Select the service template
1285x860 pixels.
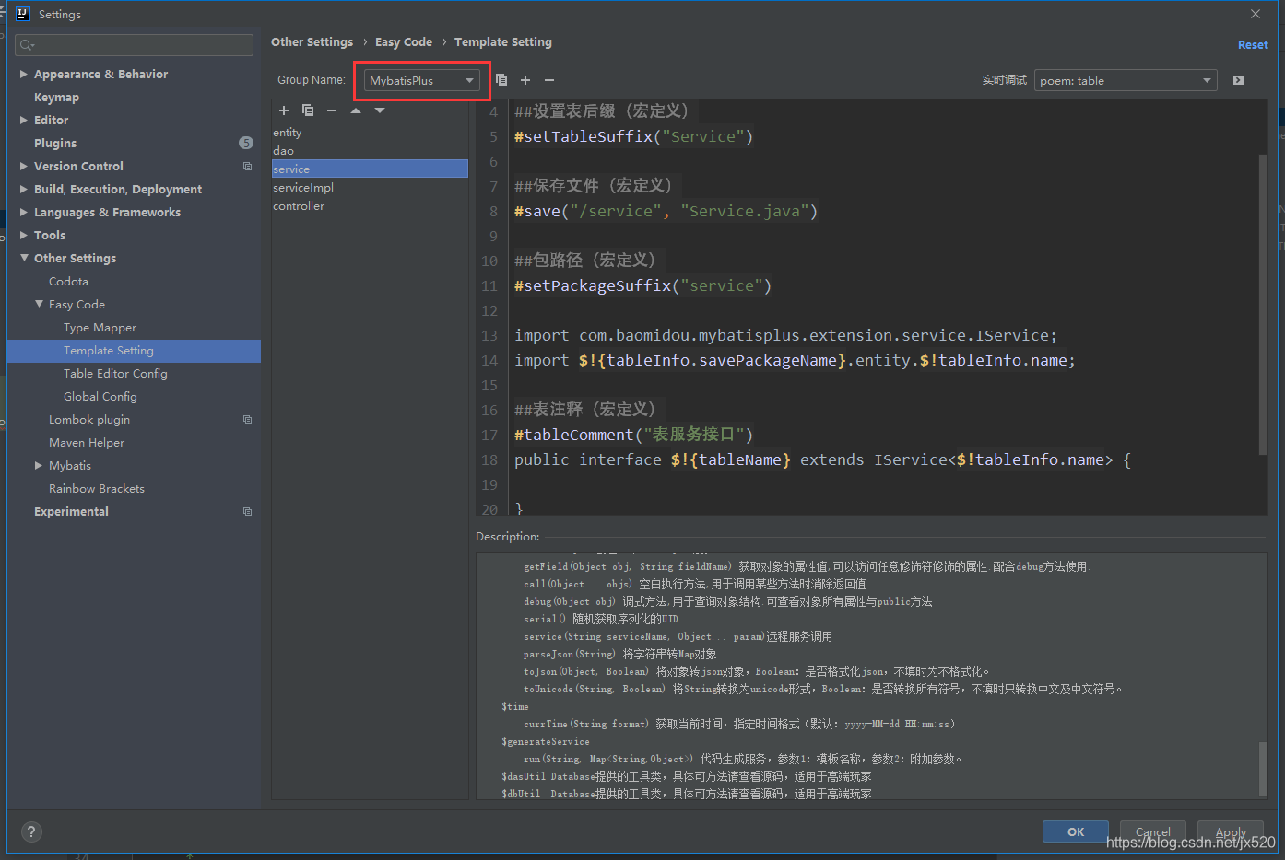370,169
